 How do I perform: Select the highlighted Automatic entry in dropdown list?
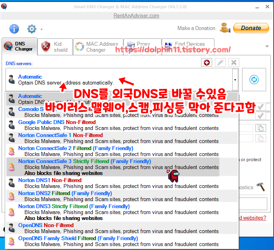click(x=122, y=99)
